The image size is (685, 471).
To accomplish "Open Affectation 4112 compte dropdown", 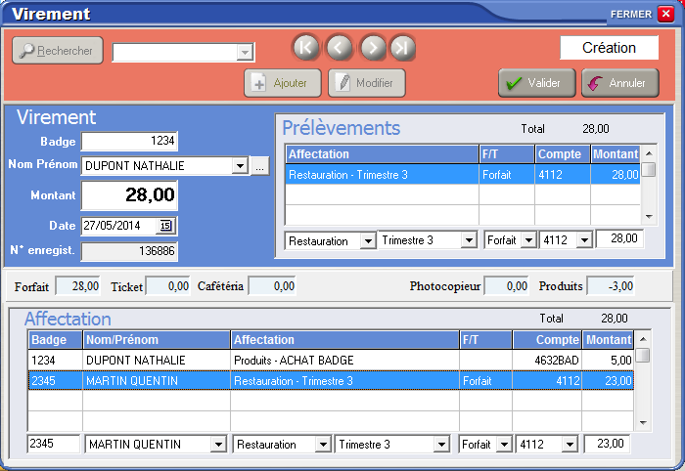I will 570,445.
